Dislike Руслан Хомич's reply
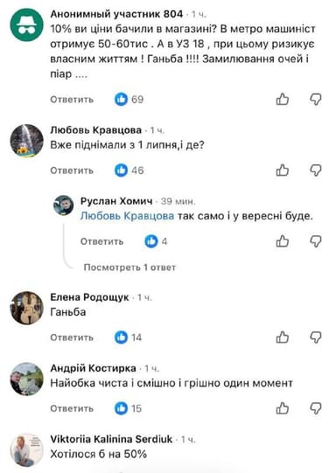 [316, 241]
